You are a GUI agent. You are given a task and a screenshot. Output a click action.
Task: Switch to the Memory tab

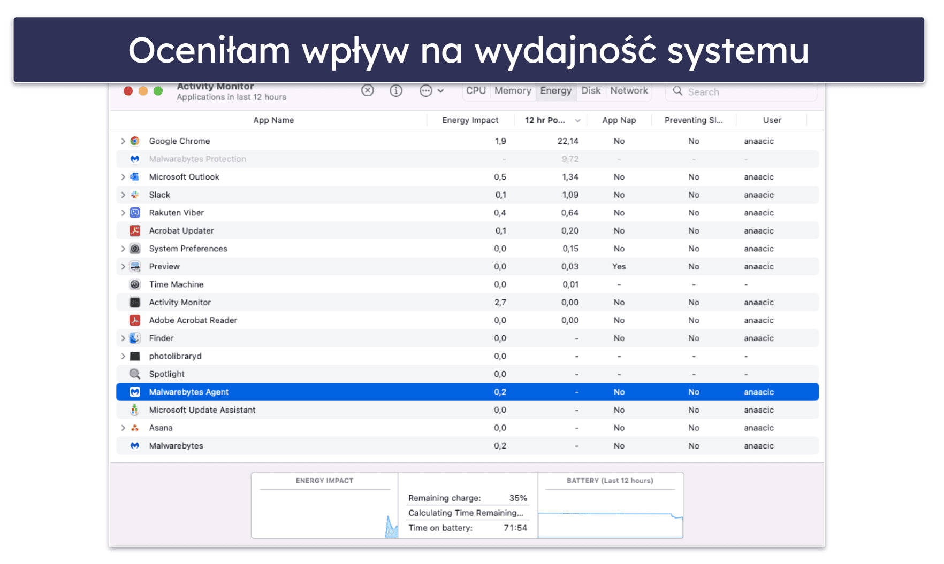(513, 91)
